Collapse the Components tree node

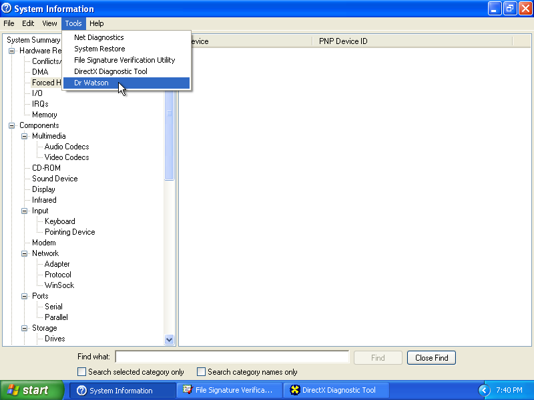click(12, 125)
